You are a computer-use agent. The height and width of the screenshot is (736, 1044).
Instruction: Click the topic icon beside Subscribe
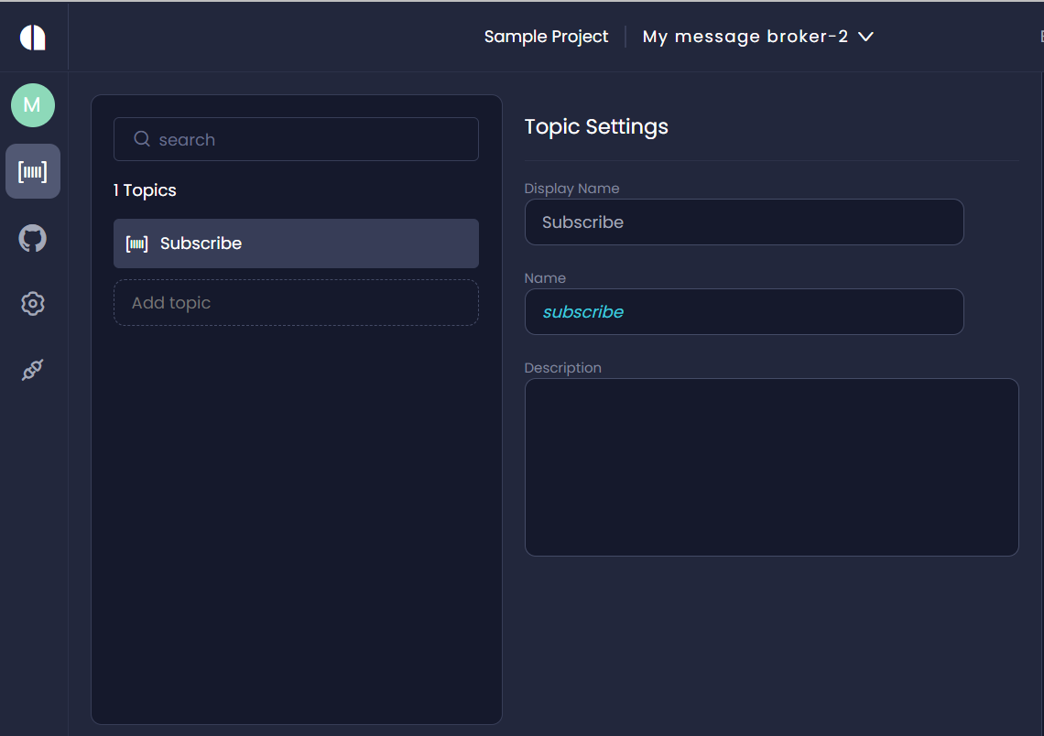pyautogui.click(x=136, y=244)
